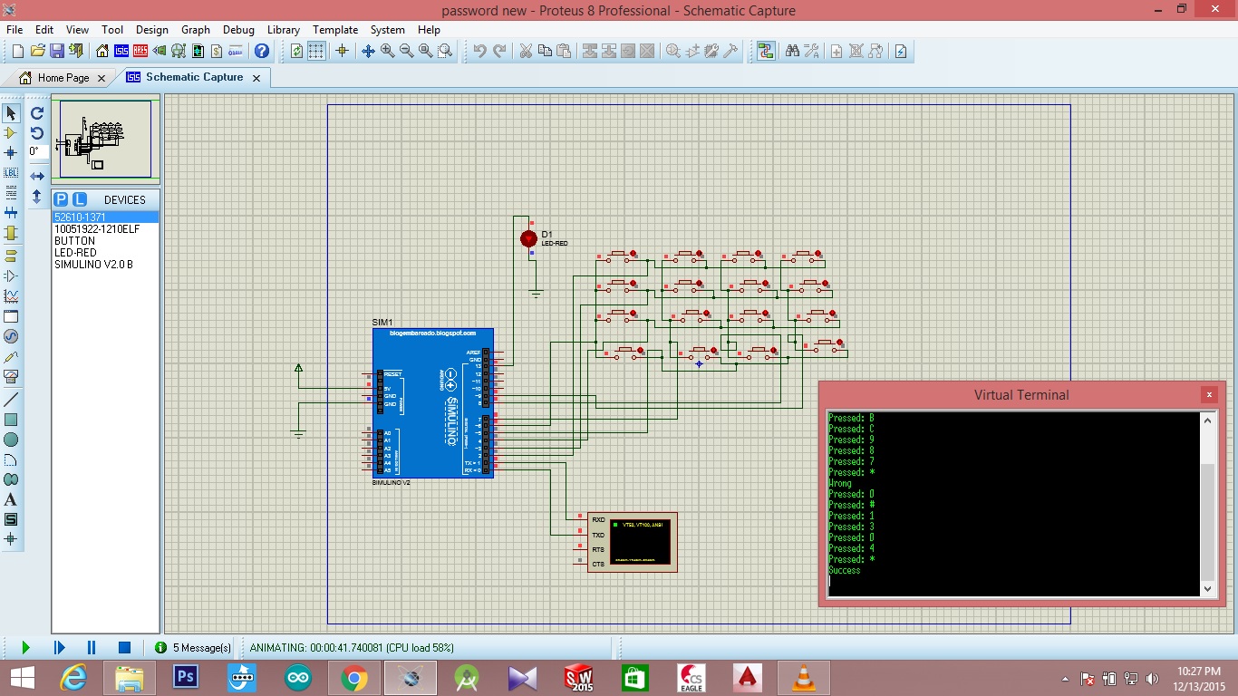The width and height of the screenshot is (1238, 696).
Task: Stop the simulation
Action: click(125, 647)
